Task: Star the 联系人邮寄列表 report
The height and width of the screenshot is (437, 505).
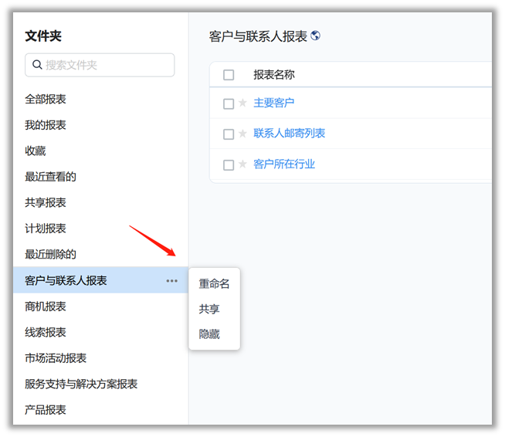Action: pyautogui.click(x=242, y=134)
